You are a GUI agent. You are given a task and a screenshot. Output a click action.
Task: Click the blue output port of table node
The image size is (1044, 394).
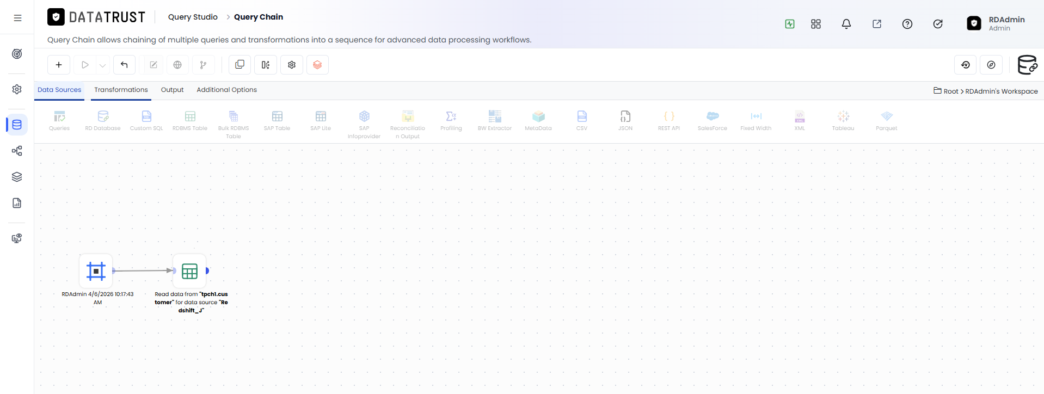click(207, 270)
